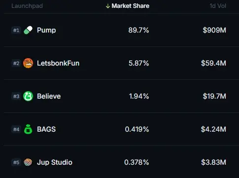
Task: Click the BAGS money bag icon
Action: point(28,129)
